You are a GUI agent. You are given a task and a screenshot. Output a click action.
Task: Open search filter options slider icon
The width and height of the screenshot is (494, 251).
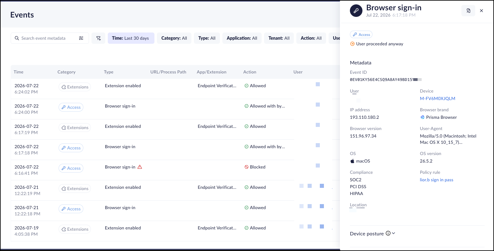81,38
